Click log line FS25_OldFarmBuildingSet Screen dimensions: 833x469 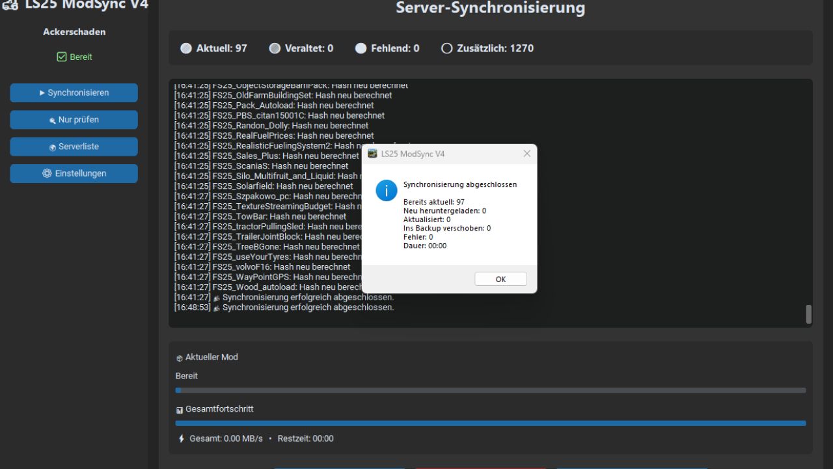(x=283, y=95)
